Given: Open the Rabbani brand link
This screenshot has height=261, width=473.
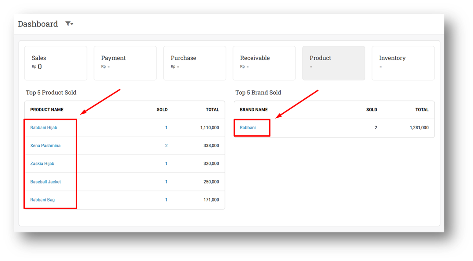Looking at the screenshot, I should 248,128.
